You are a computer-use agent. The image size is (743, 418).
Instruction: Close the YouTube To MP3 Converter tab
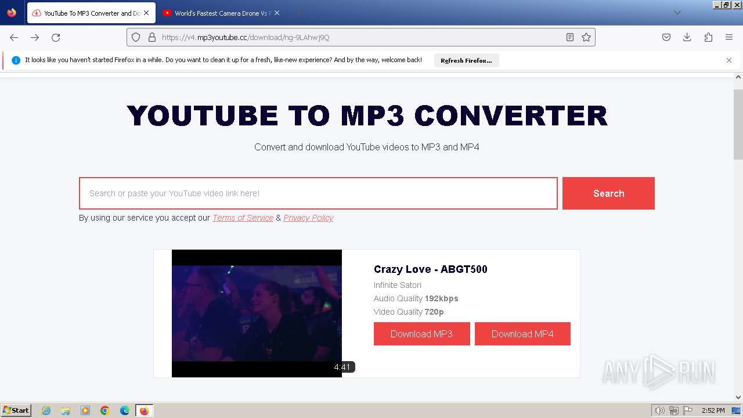coord(146,13)
